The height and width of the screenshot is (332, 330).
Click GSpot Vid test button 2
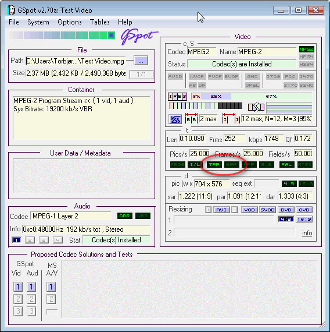tap(18, 299)
